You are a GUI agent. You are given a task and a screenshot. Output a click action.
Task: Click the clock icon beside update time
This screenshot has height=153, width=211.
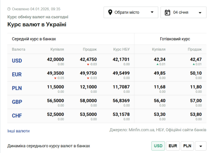tap(9, 8)
